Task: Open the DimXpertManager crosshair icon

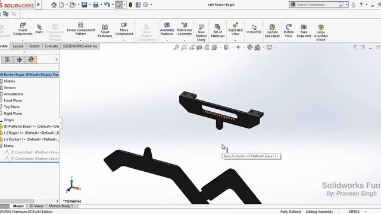Action: (x=19, y=59)
